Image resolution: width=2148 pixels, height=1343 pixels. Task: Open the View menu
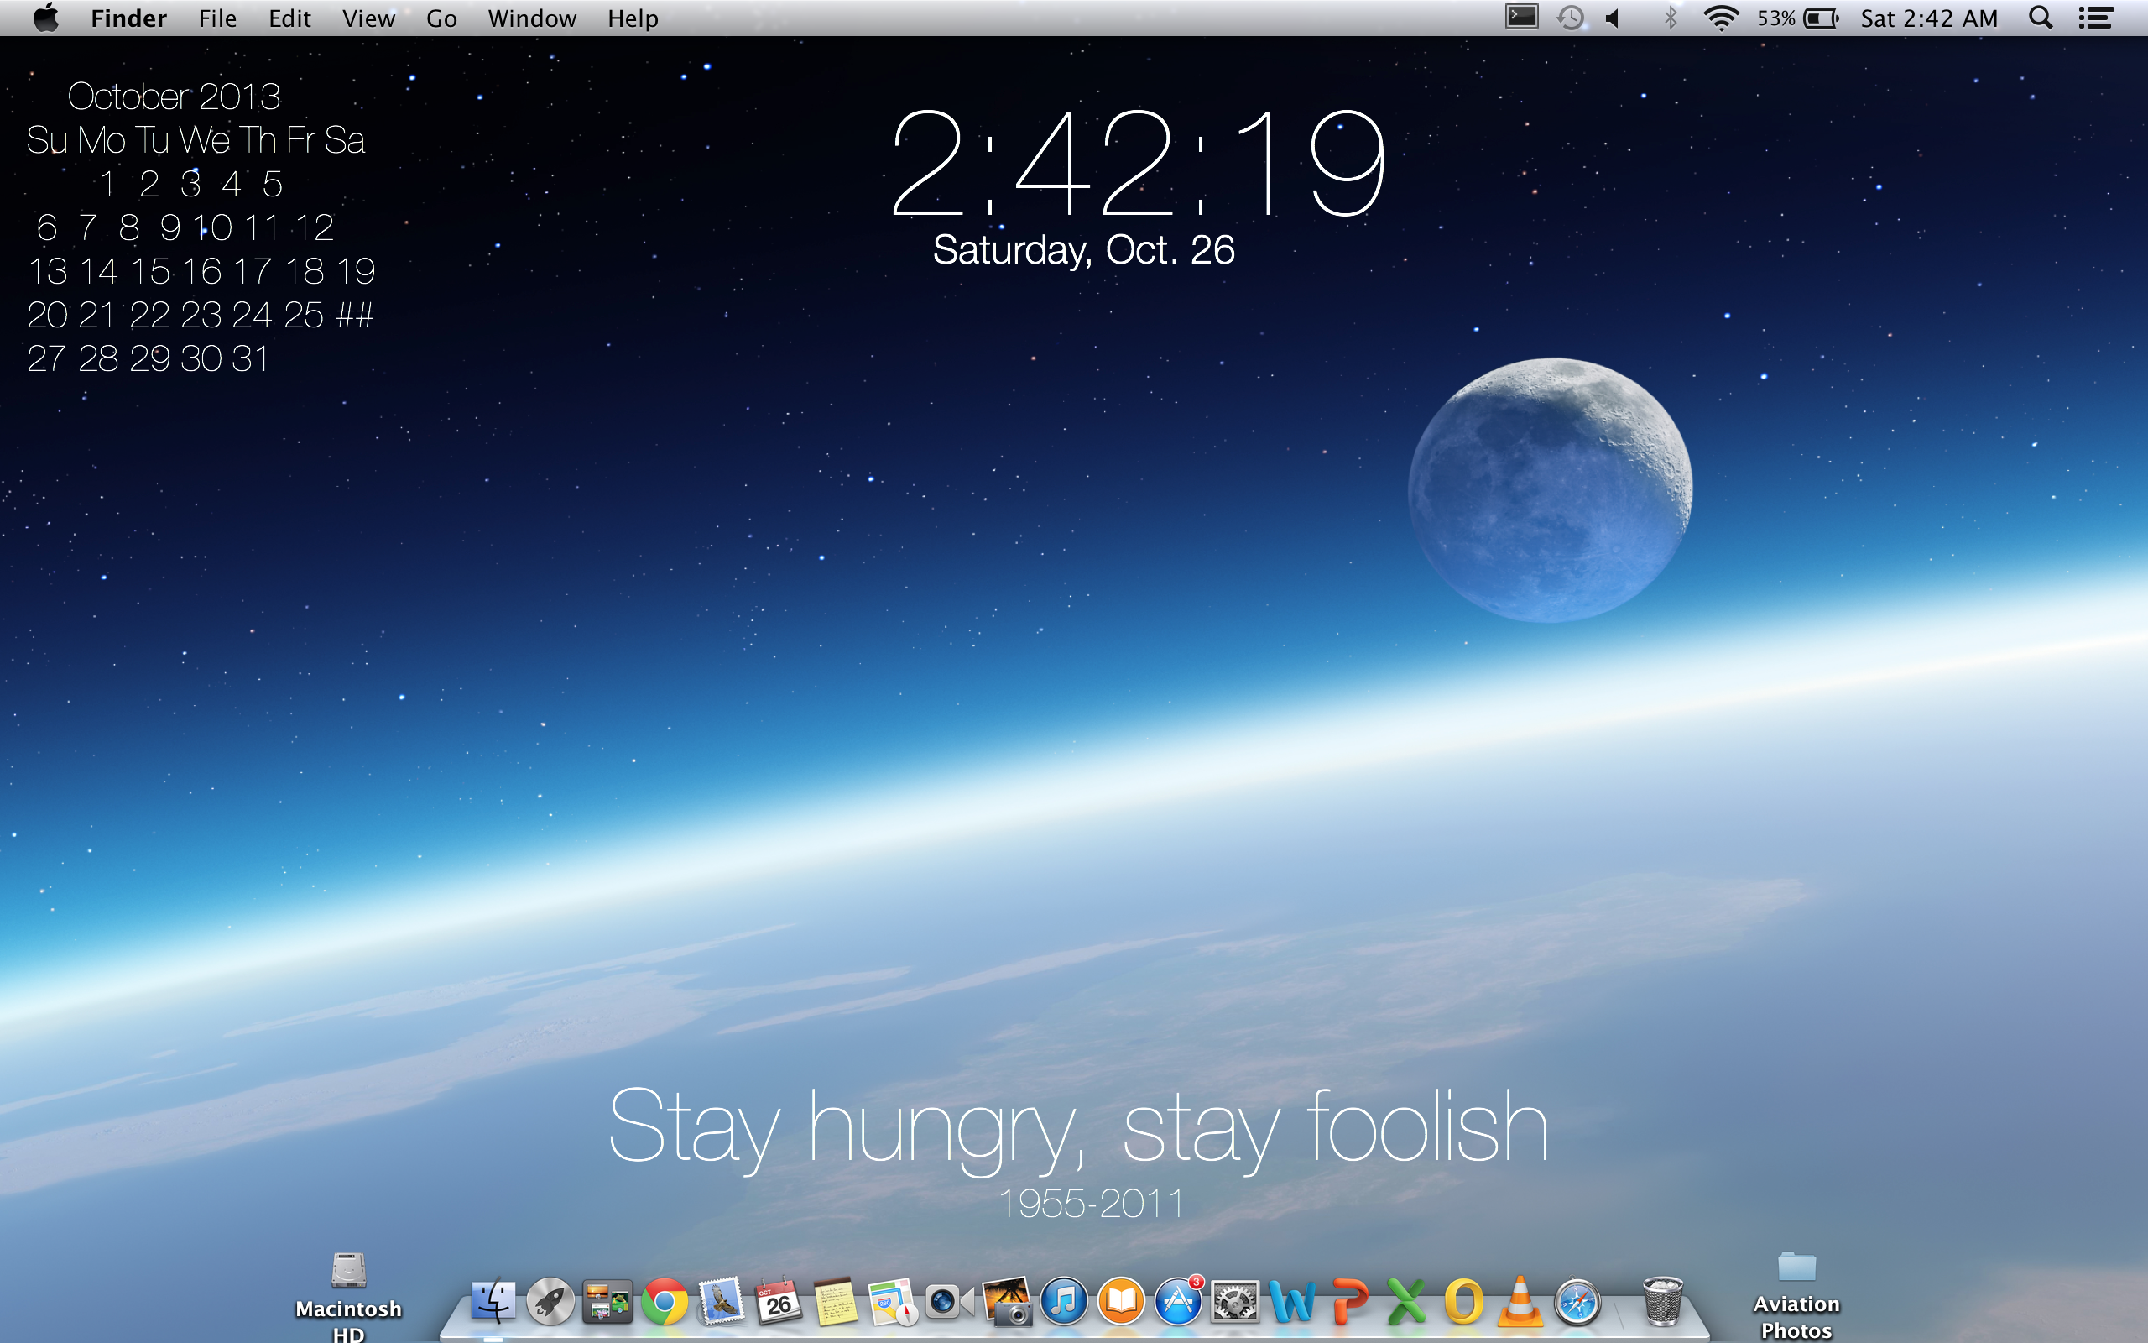[x=368, y=18]
